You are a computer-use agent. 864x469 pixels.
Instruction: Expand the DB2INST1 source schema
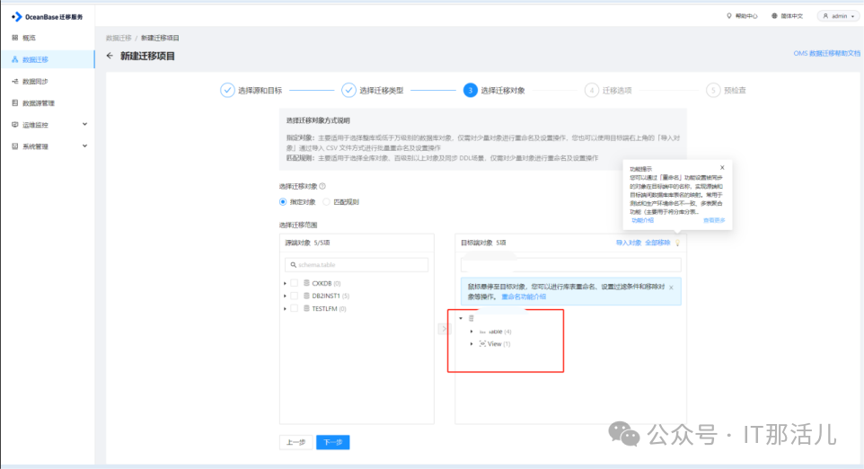[x=285, y=296]
